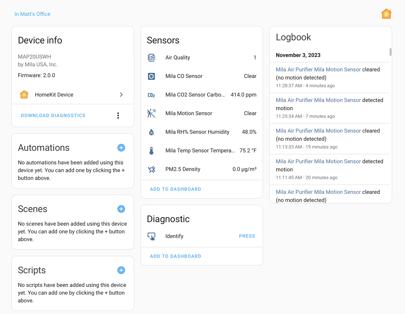The height and width of the screenshot is (314, 405).
Task: Click the orange home icon top right
Action: [x=386, y=14]
